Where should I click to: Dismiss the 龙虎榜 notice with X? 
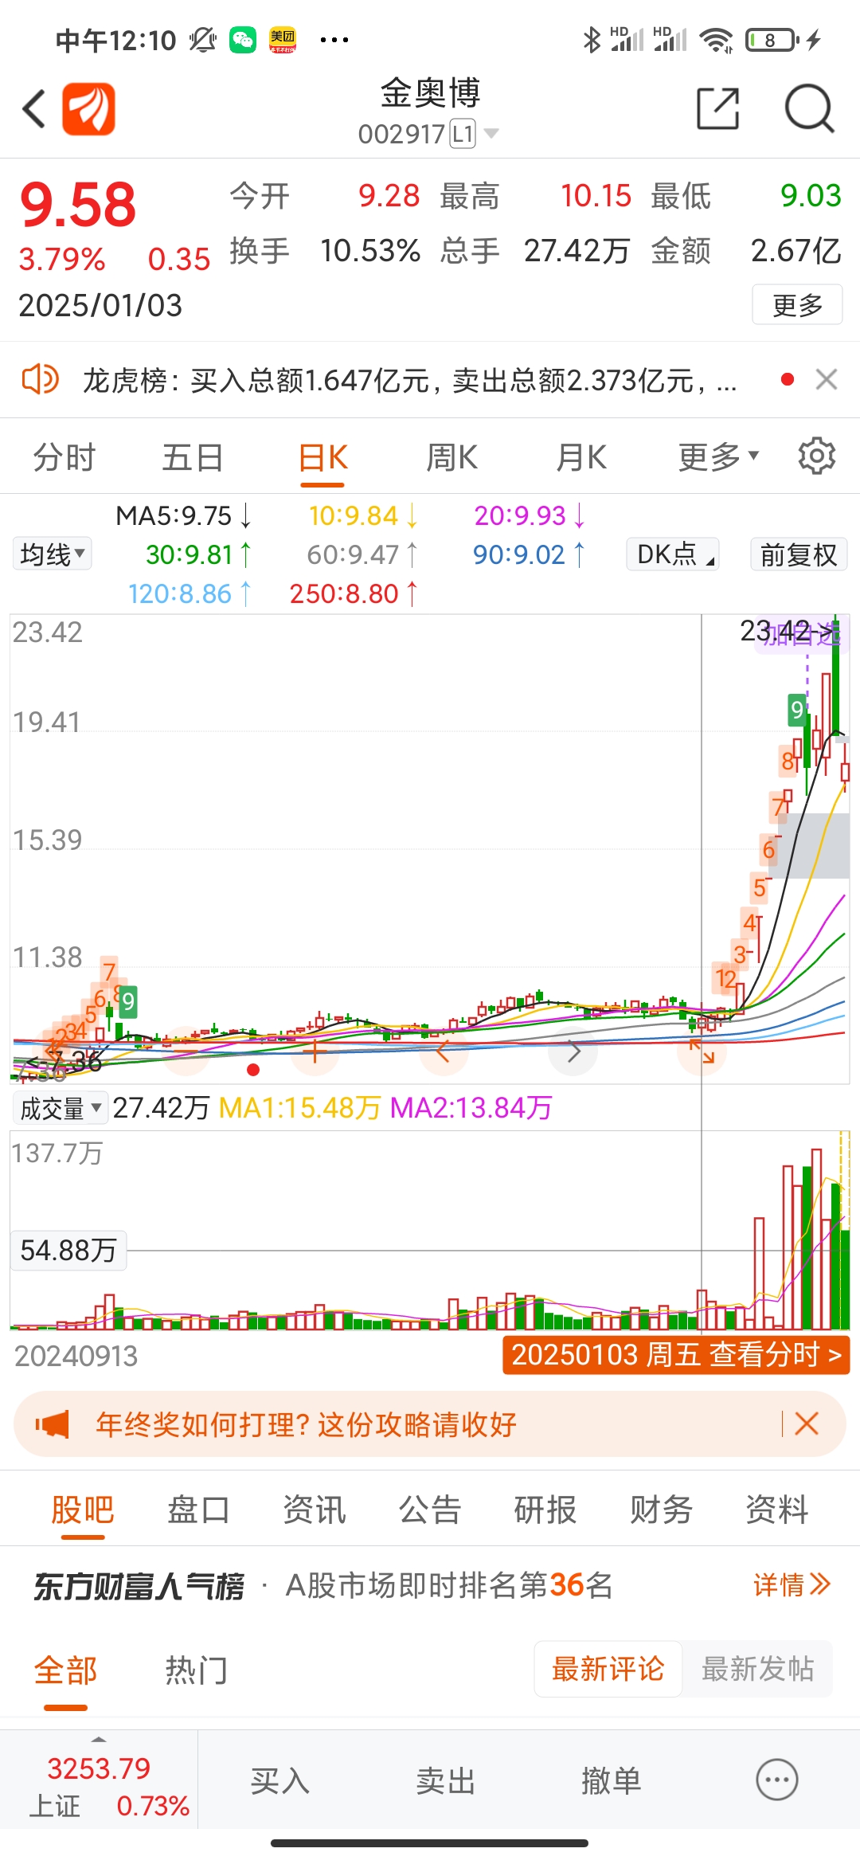pos(827,379)
